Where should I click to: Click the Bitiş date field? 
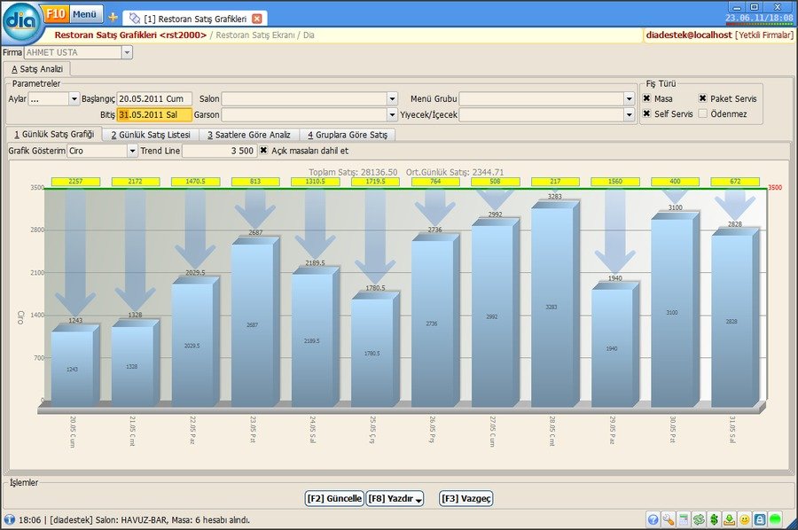pyautogui.click(x=154, y=115)
